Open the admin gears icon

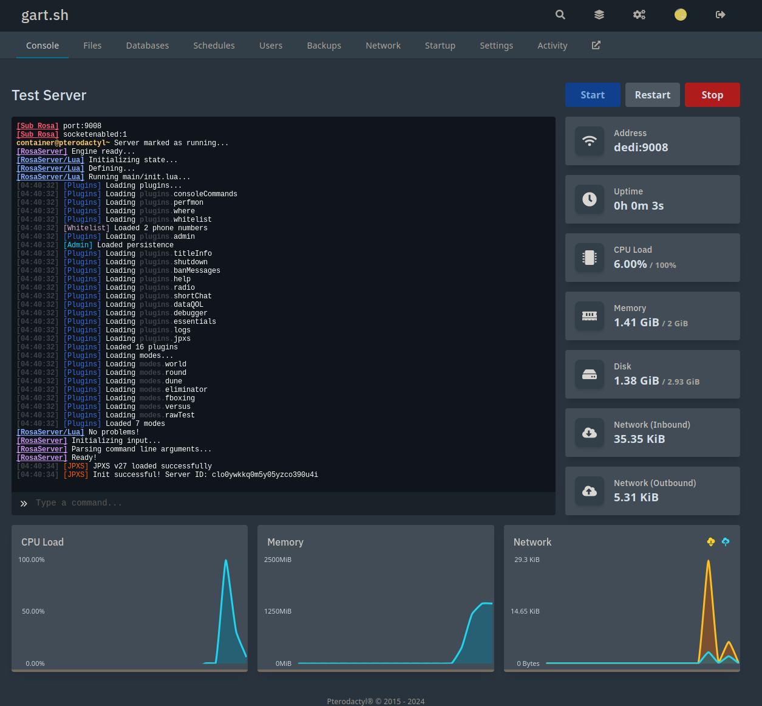point(639,15)
